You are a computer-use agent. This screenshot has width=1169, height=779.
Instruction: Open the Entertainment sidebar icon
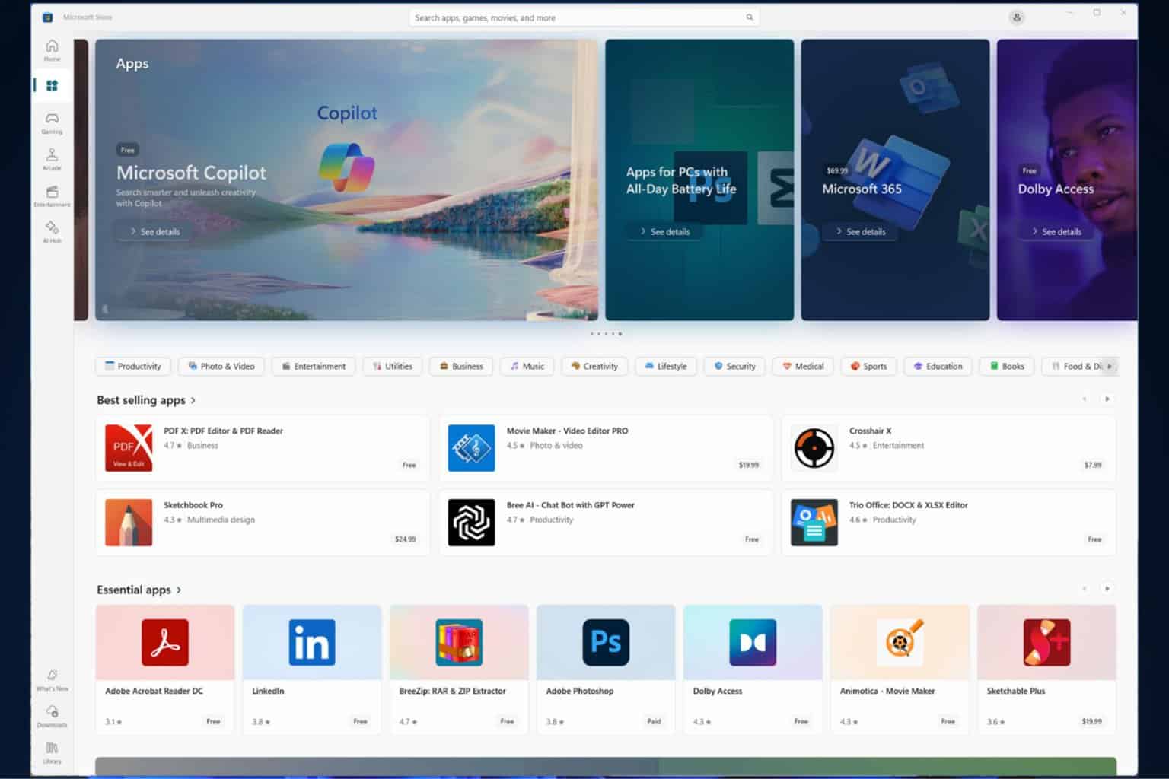[x=52, y=196]
